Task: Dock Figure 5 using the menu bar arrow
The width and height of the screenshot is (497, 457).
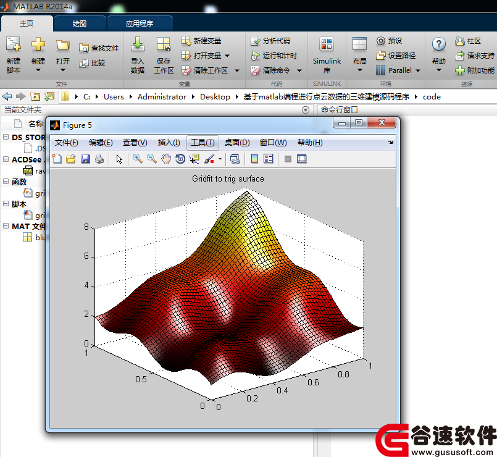Action: point(390,143)
